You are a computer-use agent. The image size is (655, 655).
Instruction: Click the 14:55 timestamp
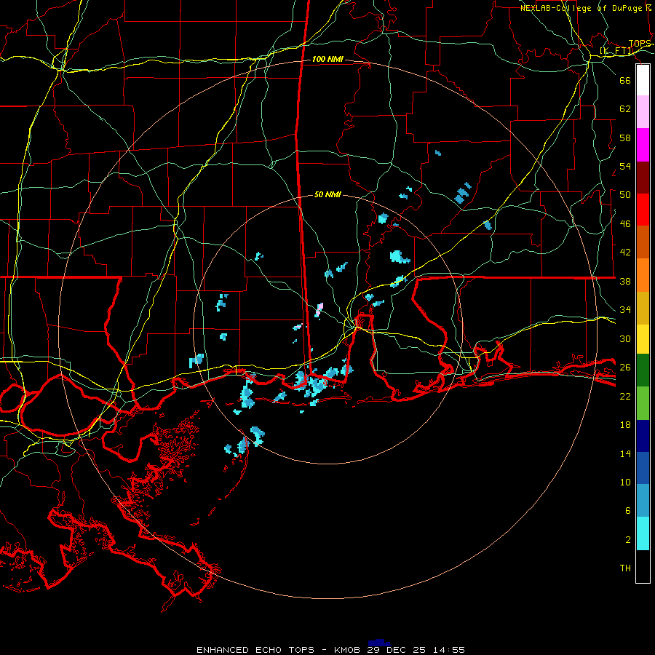point(449,650)
